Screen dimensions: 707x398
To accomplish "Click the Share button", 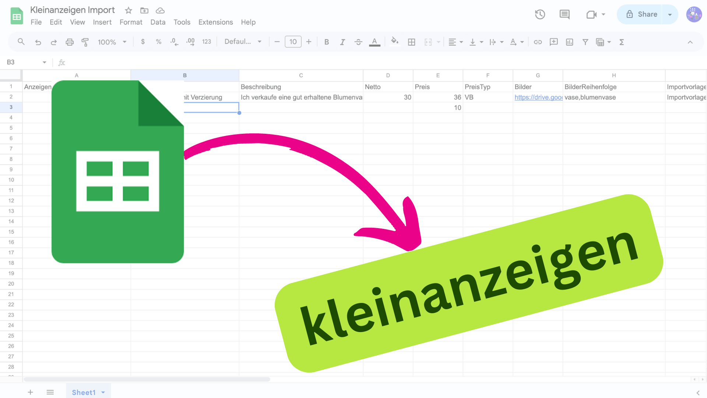I will pos(640,14).
